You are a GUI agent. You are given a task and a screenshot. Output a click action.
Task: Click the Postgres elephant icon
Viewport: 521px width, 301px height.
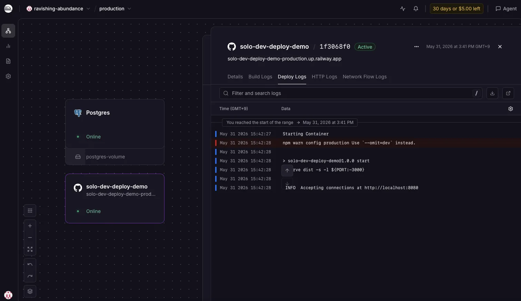tap(78, 113)
